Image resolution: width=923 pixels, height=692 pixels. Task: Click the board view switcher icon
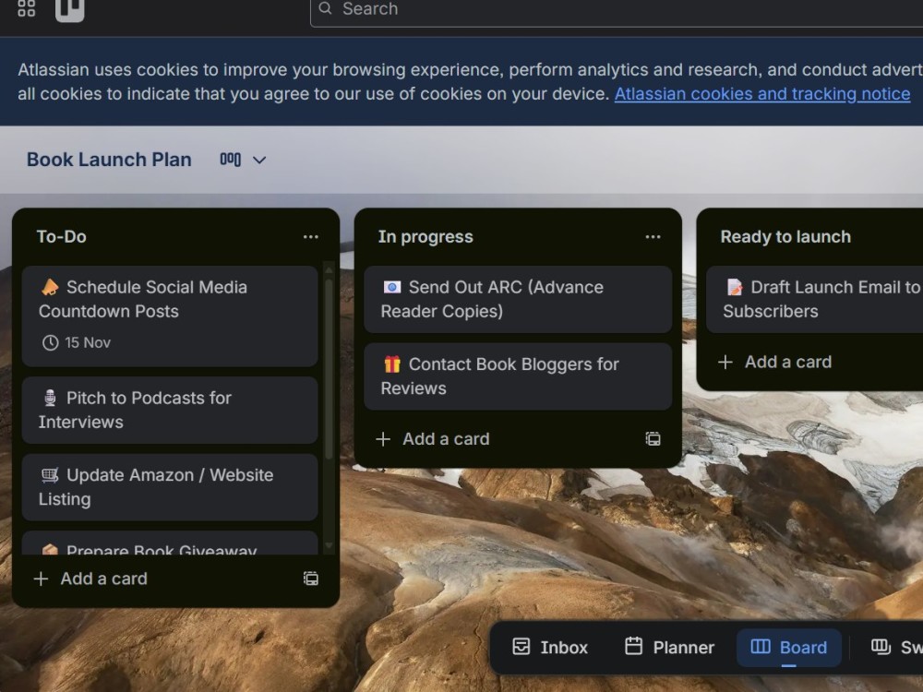[x=230, y=160]
